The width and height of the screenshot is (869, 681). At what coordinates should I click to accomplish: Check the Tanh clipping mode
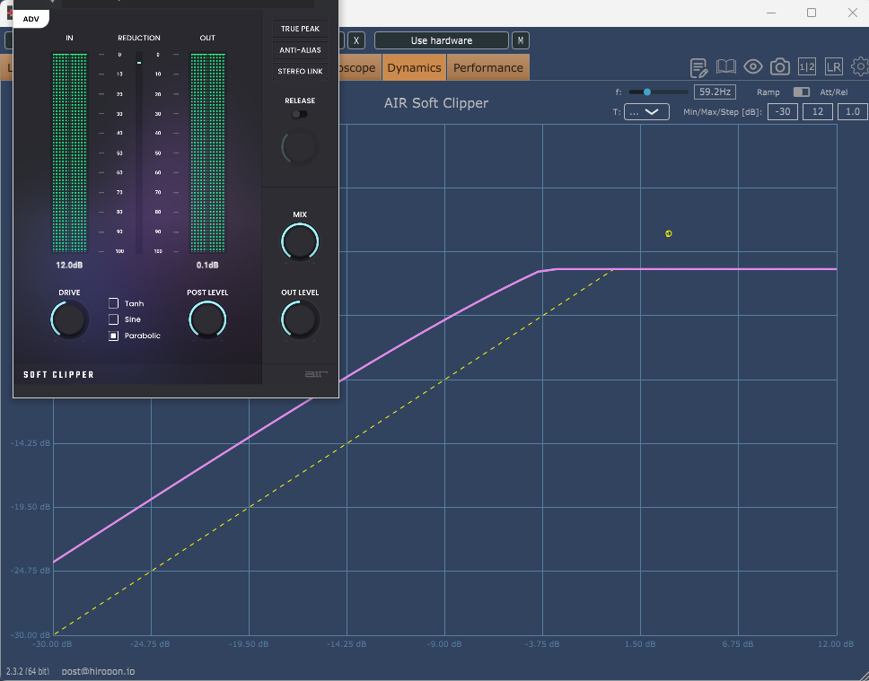tap(114, 303)
